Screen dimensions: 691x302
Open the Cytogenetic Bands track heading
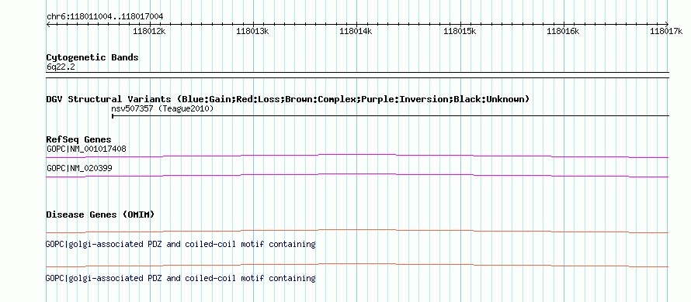(x=92, y=57)
